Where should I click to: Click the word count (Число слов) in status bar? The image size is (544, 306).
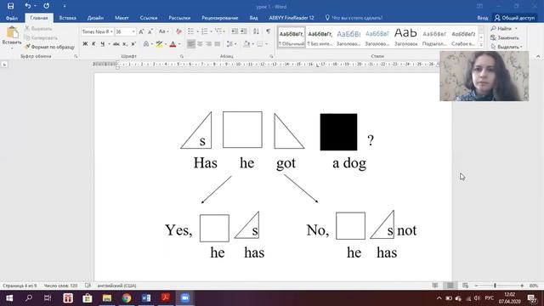(60, 286)
